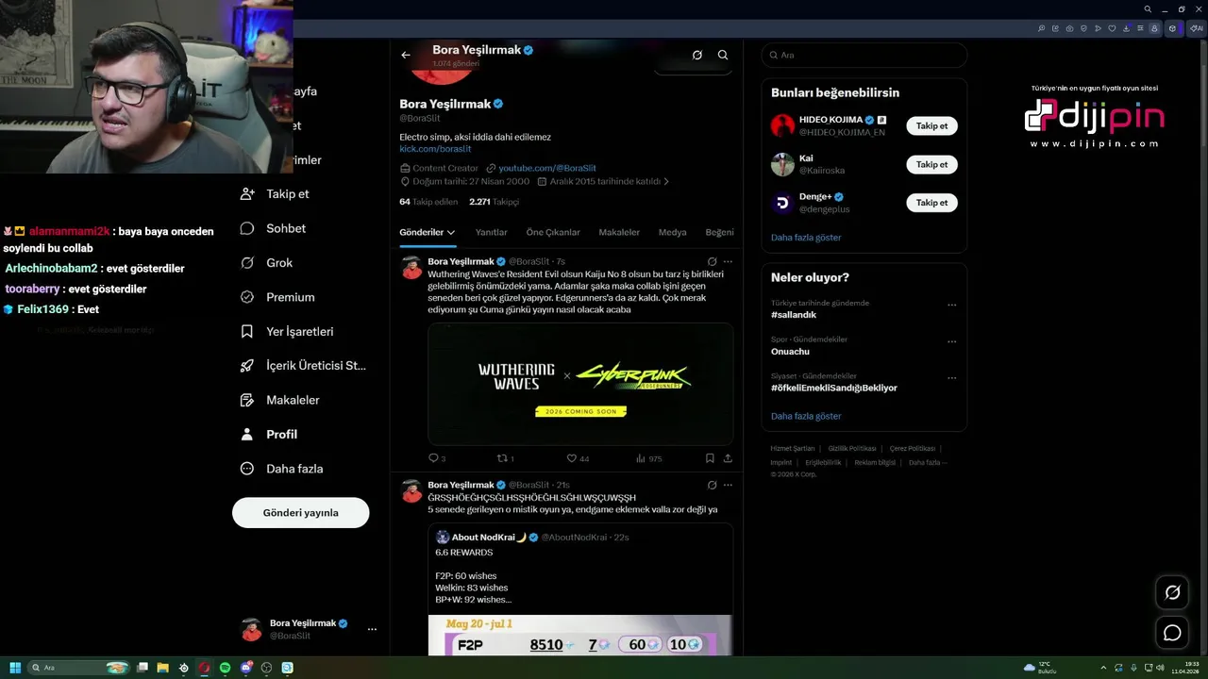
Task: Click browser heart bookmarks icon
Action: pyautogui.click(x=1113, y=28)
